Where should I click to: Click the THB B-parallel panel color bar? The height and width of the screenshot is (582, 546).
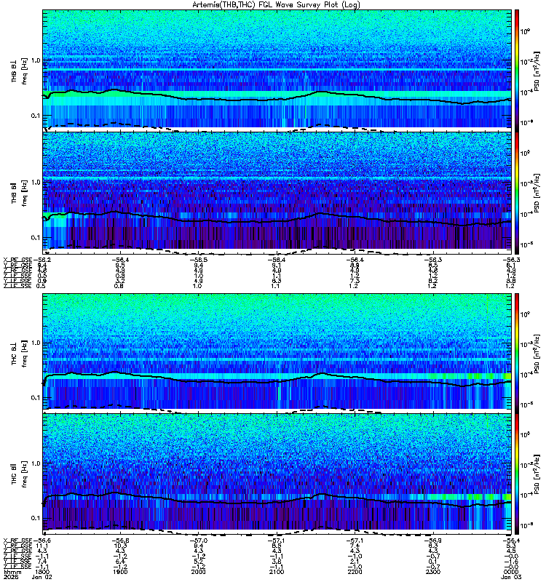(x=516, y=193)
